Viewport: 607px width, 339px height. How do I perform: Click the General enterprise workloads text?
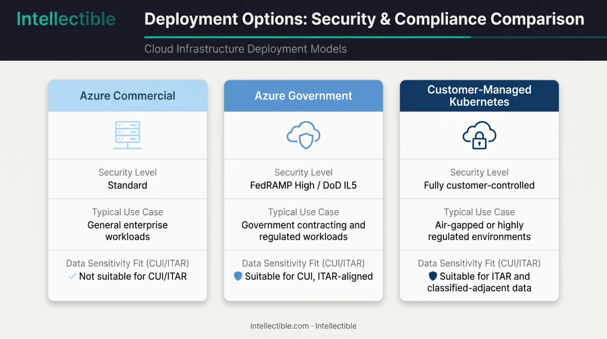click(x=128, y=231)
